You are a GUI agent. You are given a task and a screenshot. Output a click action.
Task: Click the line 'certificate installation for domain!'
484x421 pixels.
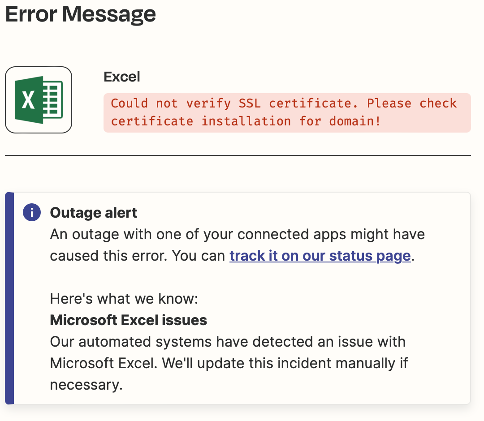(x=246, y=121)
